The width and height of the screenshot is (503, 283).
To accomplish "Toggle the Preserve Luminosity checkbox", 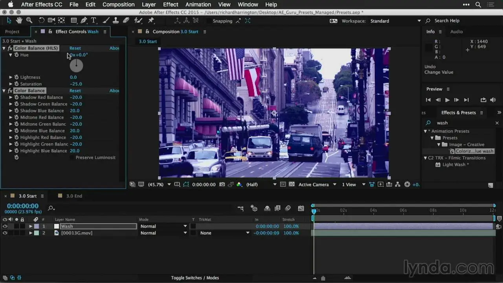I will [x=72, y=158].
